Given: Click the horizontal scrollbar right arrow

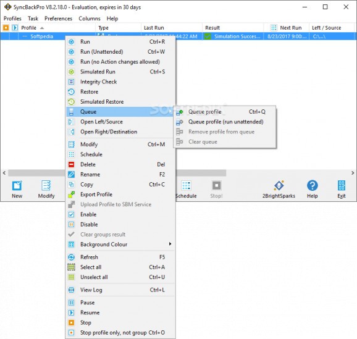Looking at the screenshot, I should (x=353, y=173).
